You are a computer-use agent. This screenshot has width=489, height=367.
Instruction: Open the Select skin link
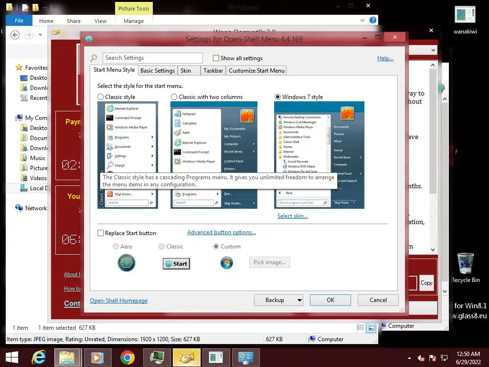[293, 216]
